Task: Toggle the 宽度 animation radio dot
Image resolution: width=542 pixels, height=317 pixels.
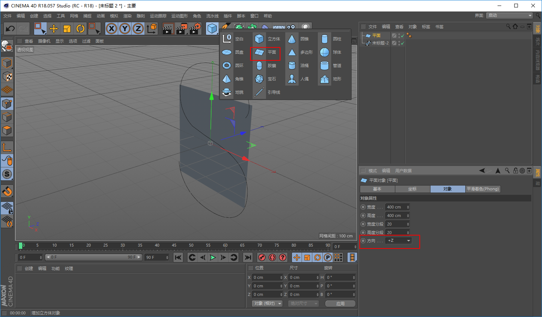Action: pos(363,207)
